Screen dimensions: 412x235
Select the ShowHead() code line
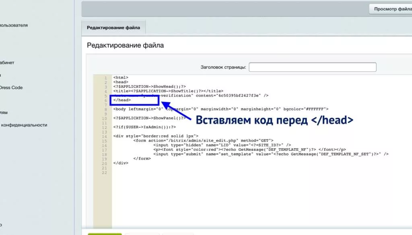[x=150, y=87]
